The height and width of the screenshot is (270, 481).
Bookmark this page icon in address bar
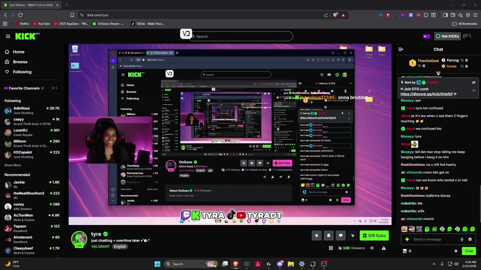[72, 15]
